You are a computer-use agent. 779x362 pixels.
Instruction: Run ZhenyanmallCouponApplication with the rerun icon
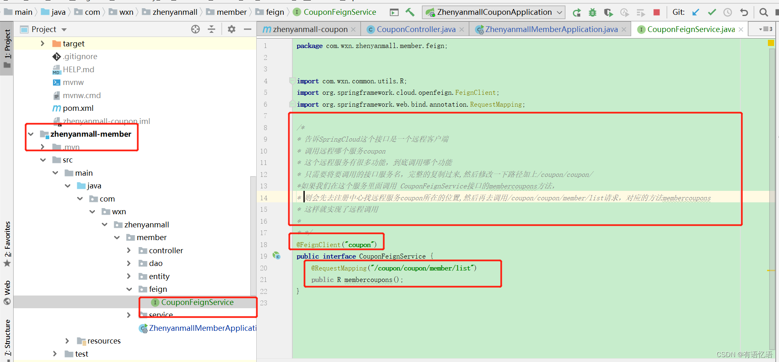(577, 12)
